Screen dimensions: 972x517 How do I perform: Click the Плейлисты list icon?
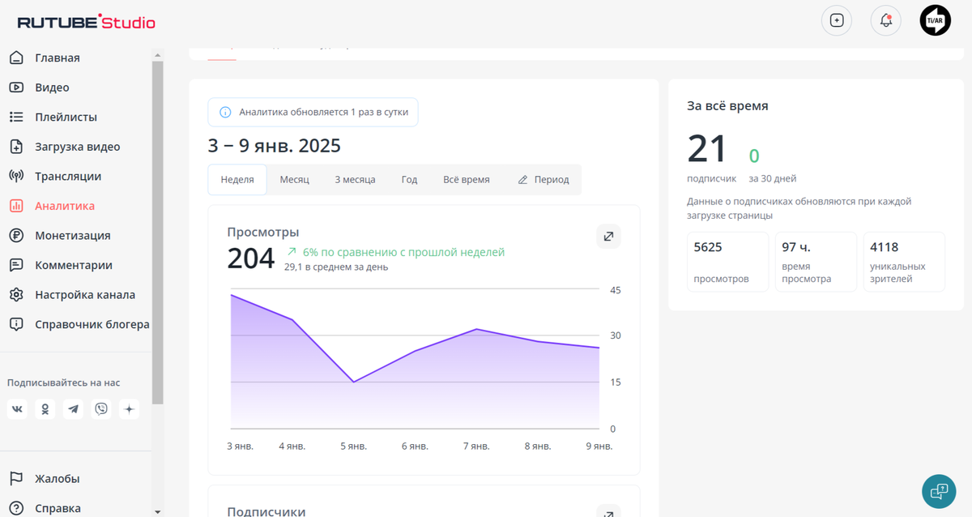pos(16,117)
